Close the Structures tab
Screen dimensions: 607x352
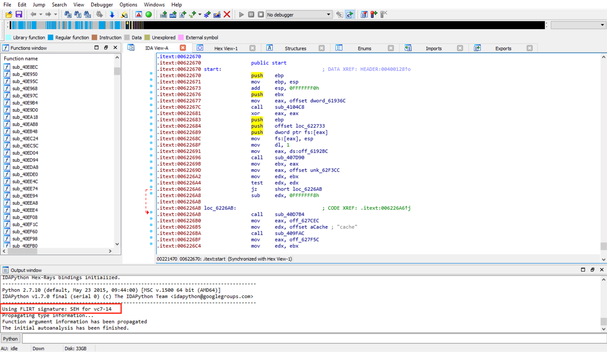321,48
